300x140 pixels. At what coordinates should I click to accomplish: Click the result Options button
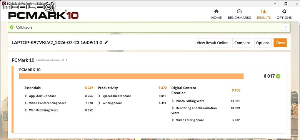coord(263,43)
